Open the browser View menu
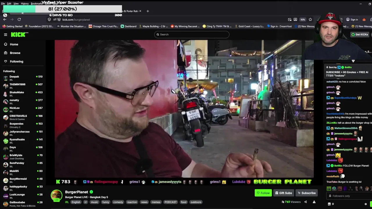 (x=16, y=3)
